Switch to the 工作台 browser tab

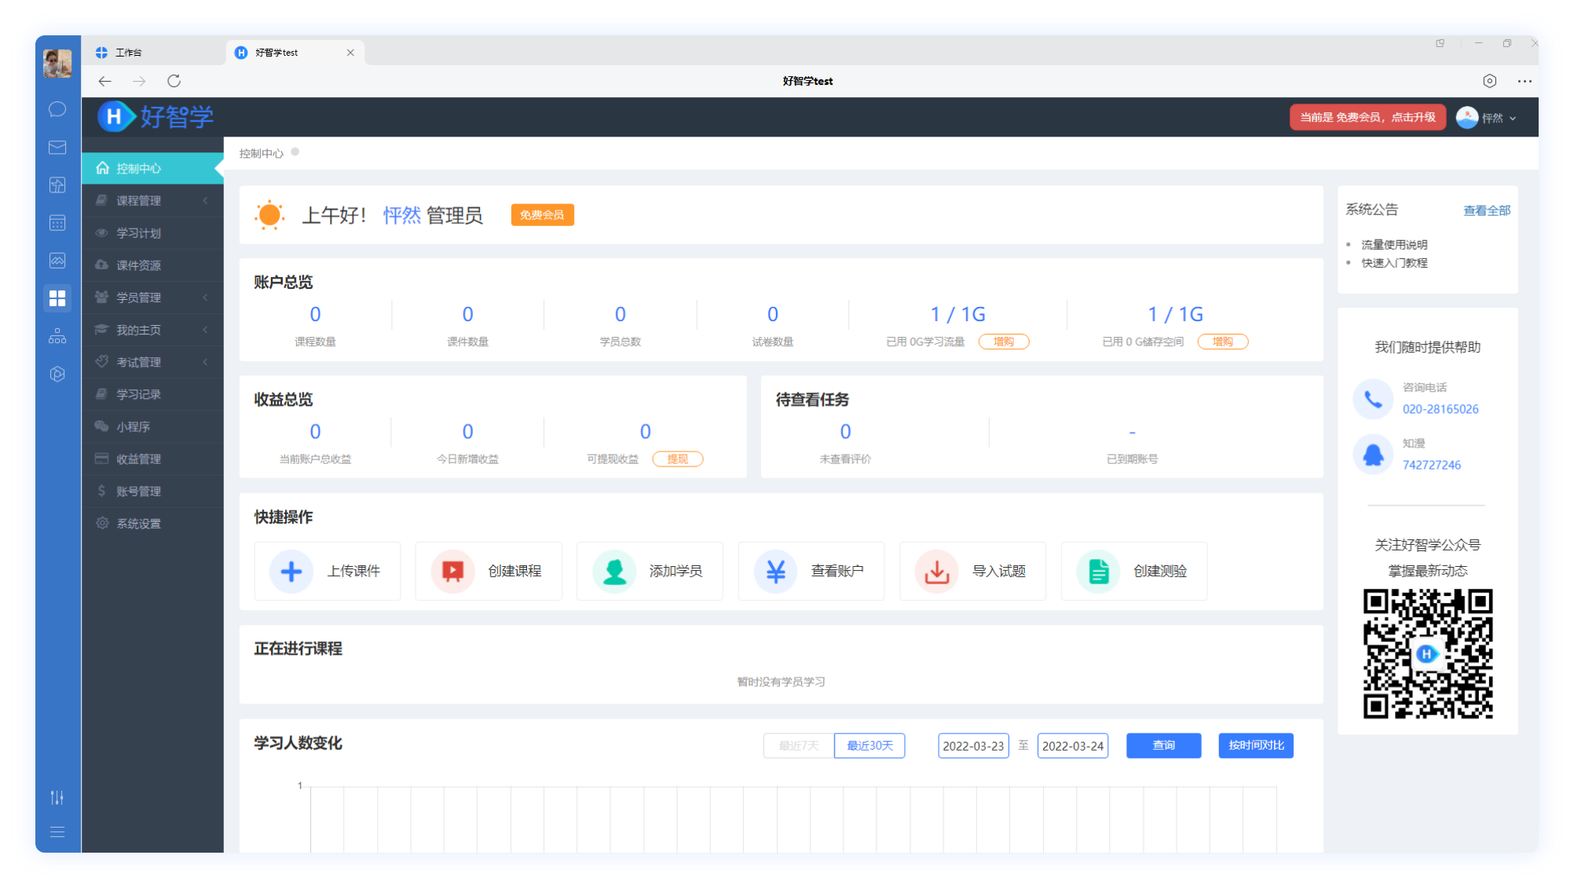pos(129,53)
